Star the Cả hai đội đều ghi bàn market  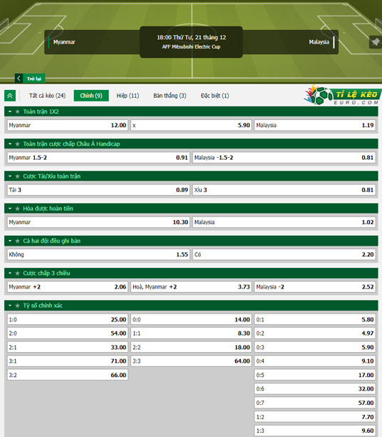pos(18,241)
